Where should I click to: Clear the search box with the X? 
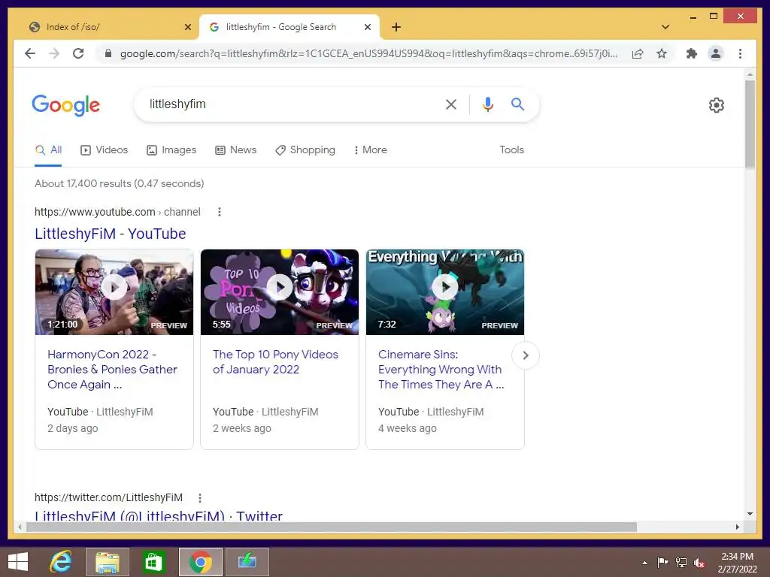[x=451, y=104]
